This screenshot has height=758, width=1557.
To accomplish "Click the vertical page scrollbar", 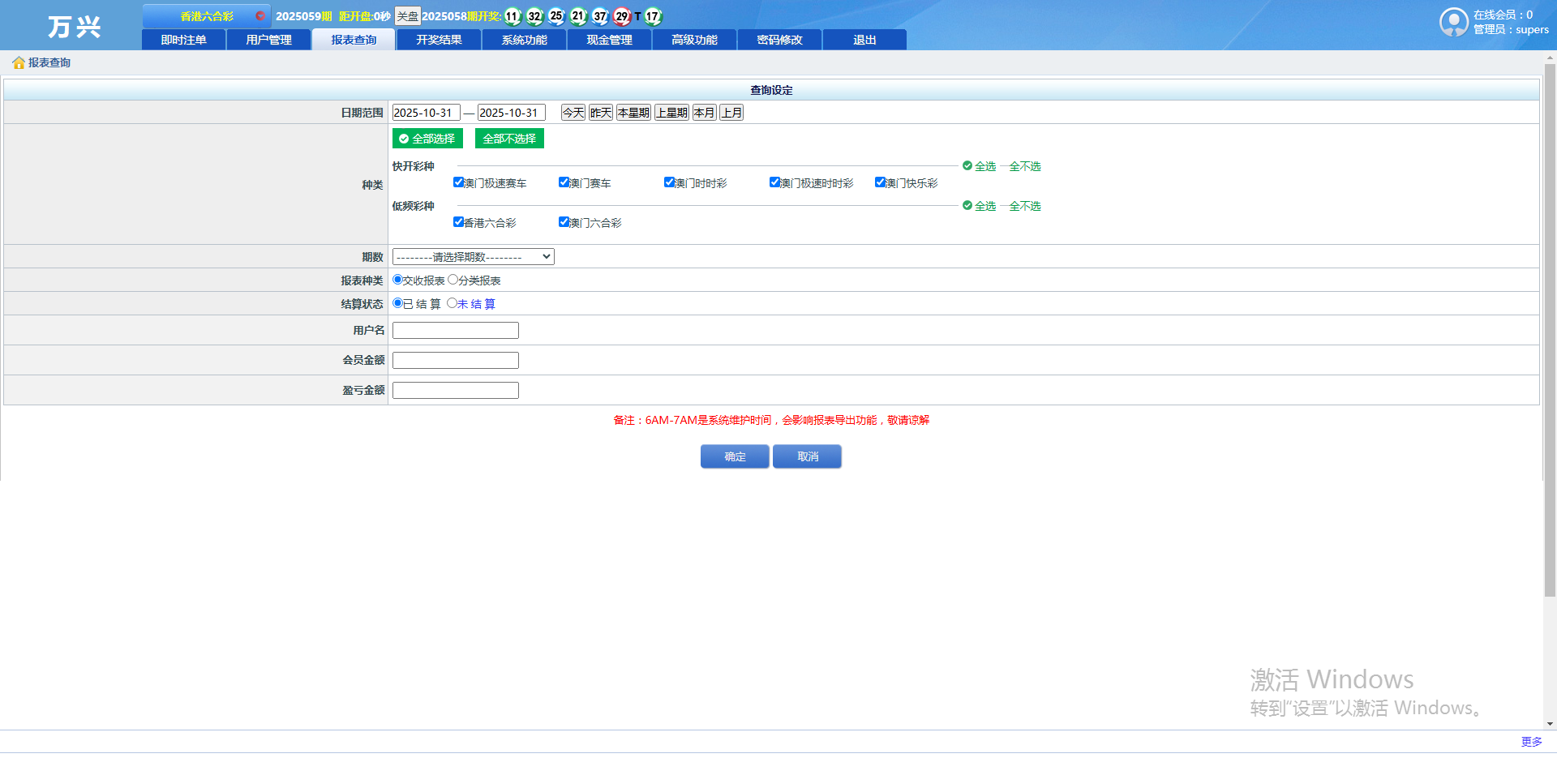I will pyautogui.click(x=1550, y=324).
